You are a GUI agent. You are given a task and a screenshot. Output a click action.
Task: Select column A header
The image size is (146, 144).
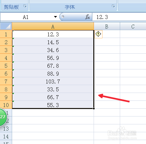point(53,26)
